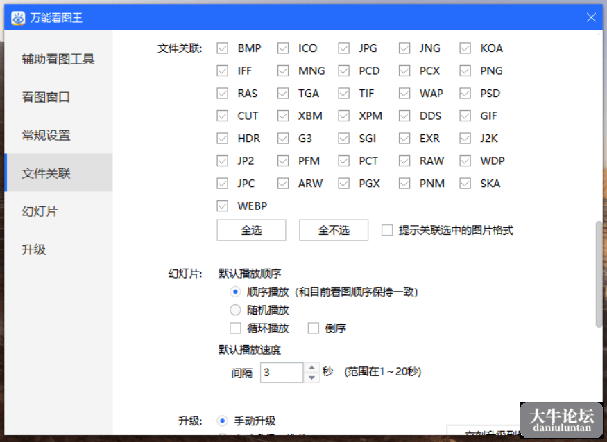
Task: Toggle the PCX format checkbox
Action: (404, 71)
